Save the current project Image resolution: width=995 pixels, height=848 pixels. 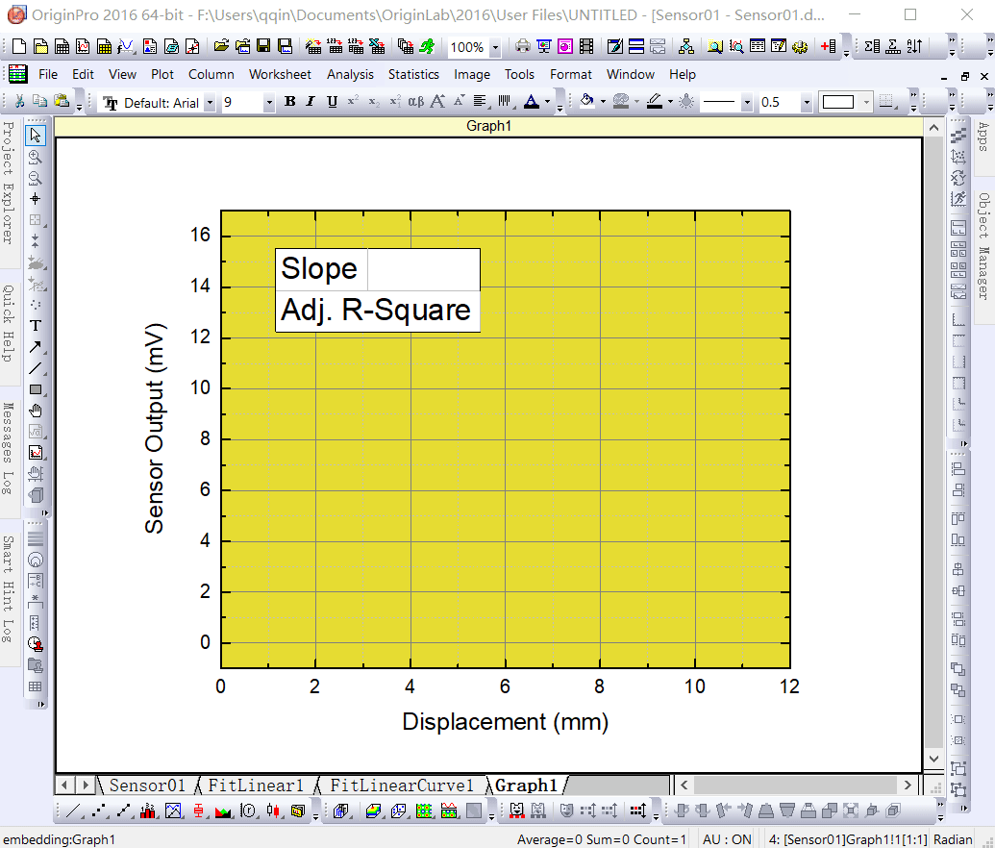coord(263,46)
